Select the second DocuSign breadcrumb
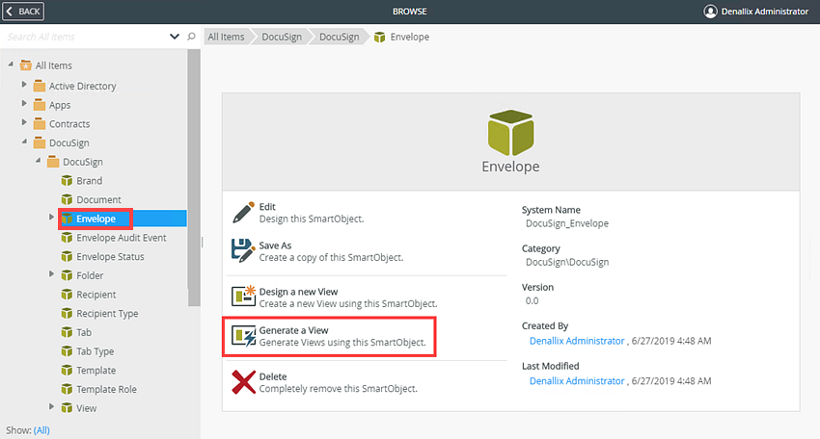Image resolution: width=820 pixels, height=439 pixels. pyautogui.click(x=339, y=37)
